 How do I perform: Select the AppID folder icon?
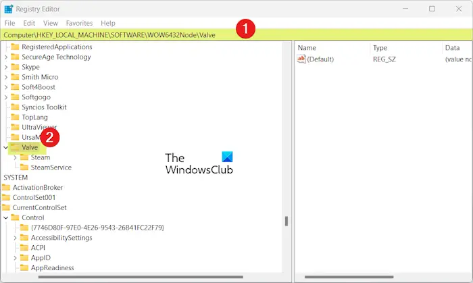pyautogui.click(x=24, y=258)
